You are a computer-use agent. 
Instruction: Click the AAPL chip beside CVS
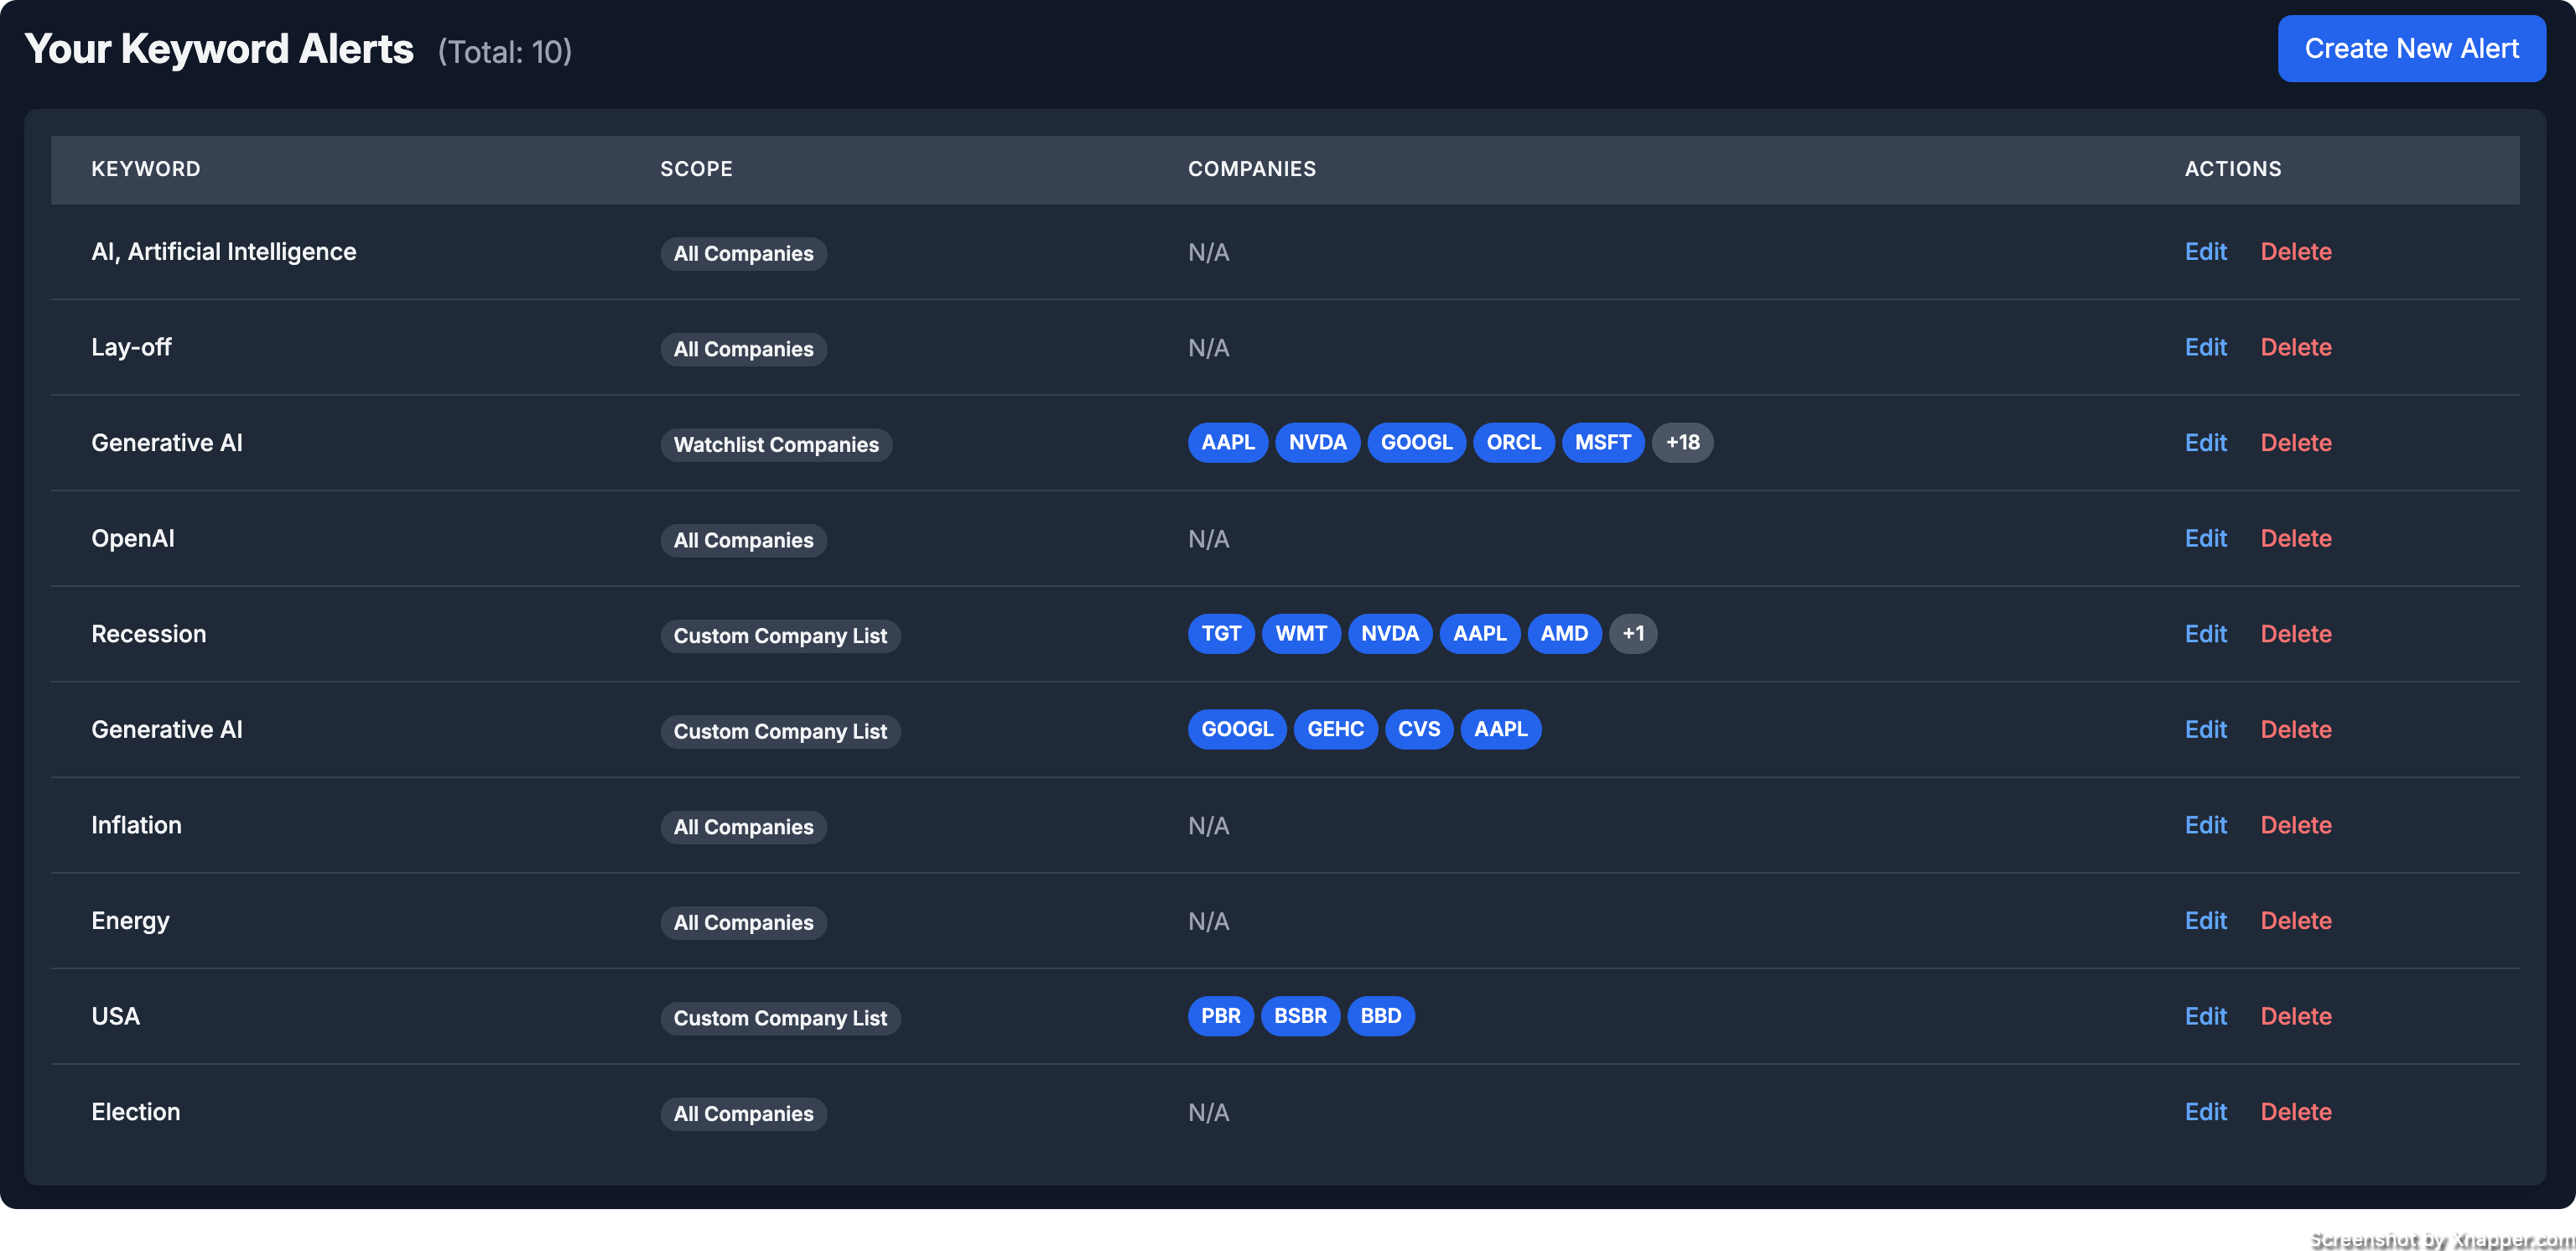click(x=1500, y=729)
